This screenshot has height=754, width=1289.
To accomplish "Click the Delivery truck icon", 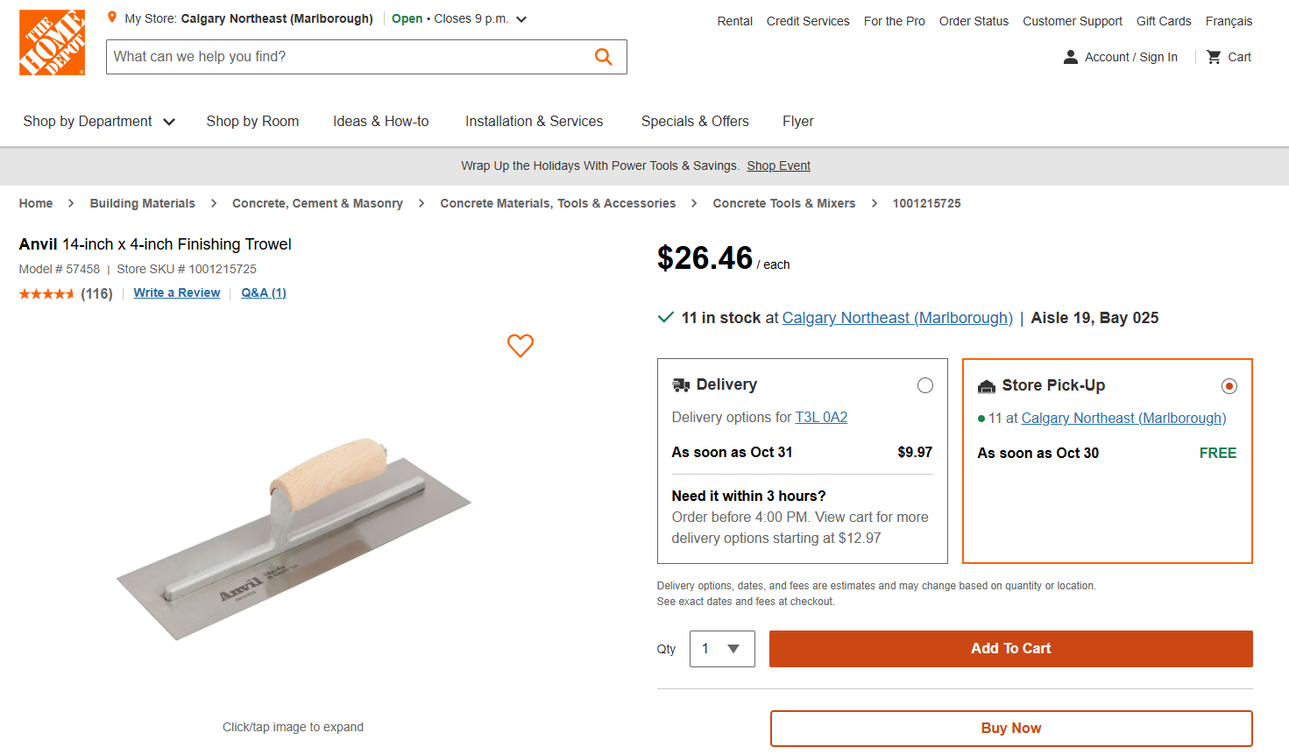I will click(682, 384).
